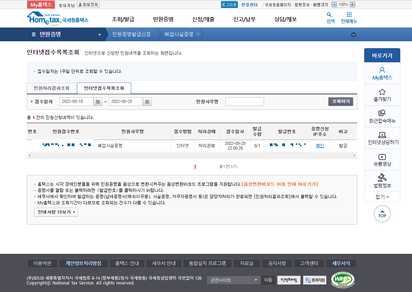
Task: Click the start date field 2022-09-18
Action: (x=76, y=101)
